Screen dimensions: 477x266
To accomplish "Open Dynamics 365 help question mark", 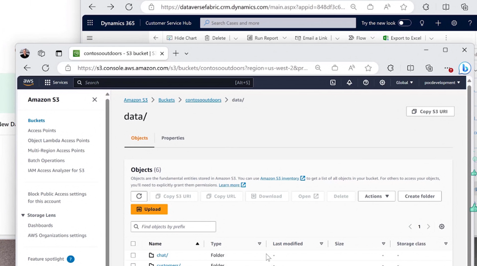I will click(470, 23).
